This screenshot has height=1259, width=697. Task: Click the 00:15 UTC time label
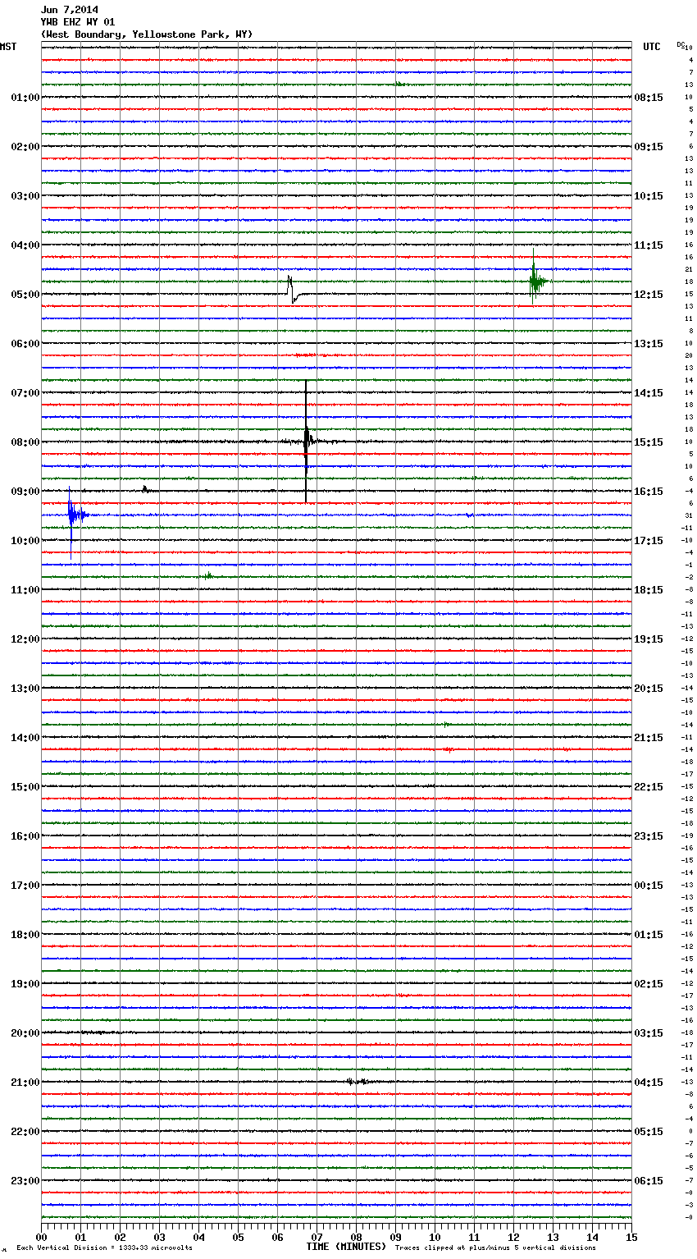(x=649, y=886)
